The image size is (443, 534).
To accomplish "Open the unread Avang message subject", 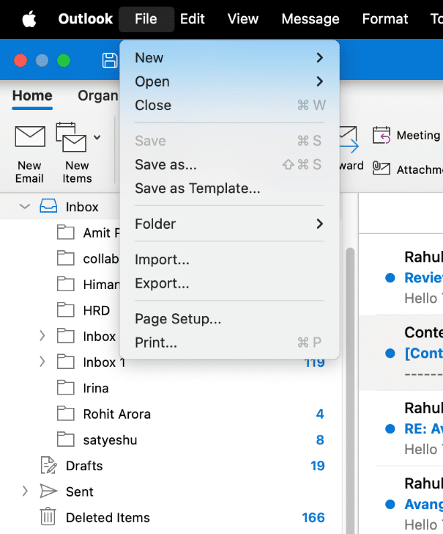I will (424, 504).
